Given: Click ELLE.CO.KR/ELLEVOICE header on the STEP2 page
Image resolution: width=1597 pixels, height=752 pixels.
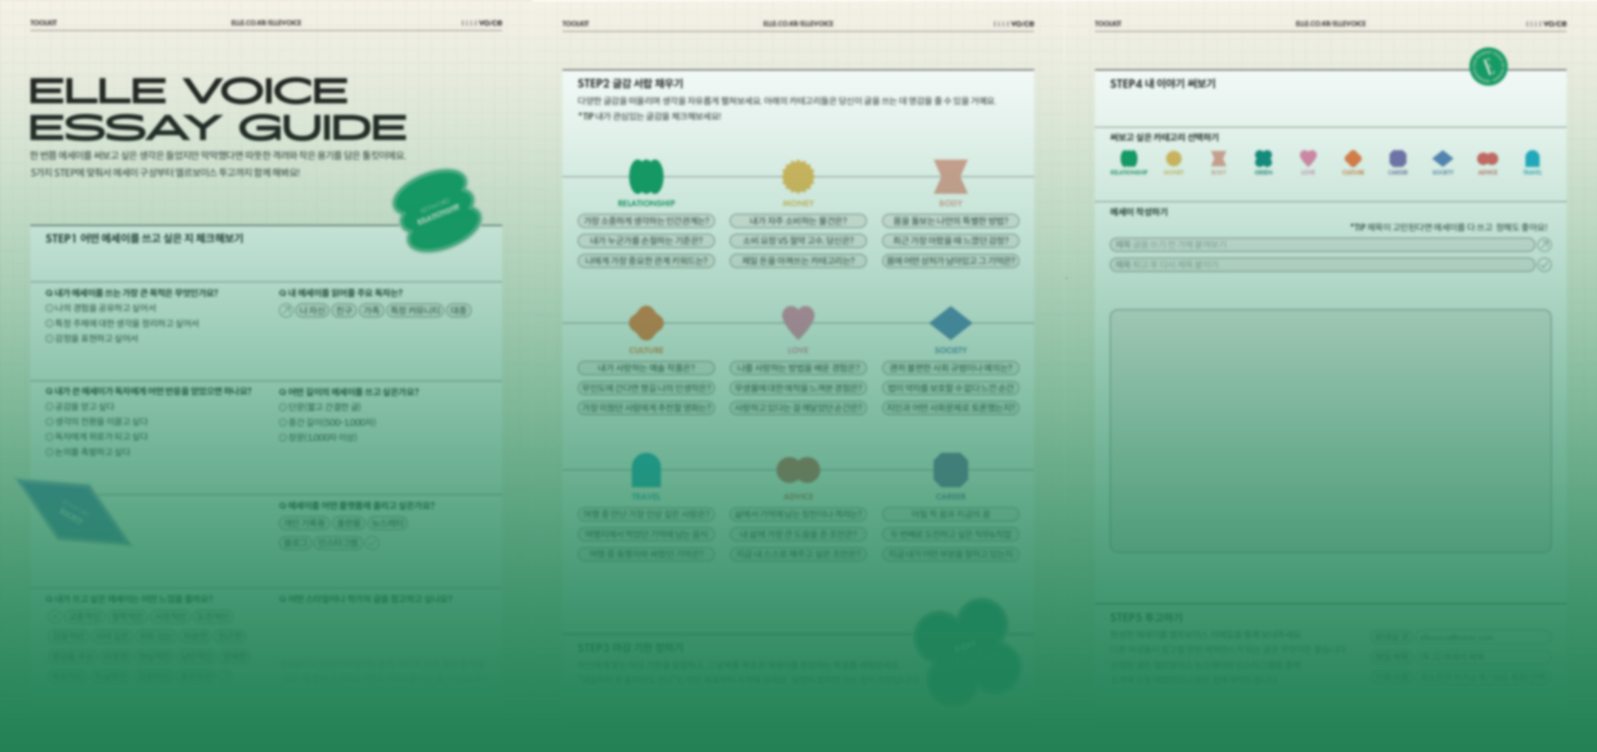Looking at the screenshot, I should coord(798,24).
